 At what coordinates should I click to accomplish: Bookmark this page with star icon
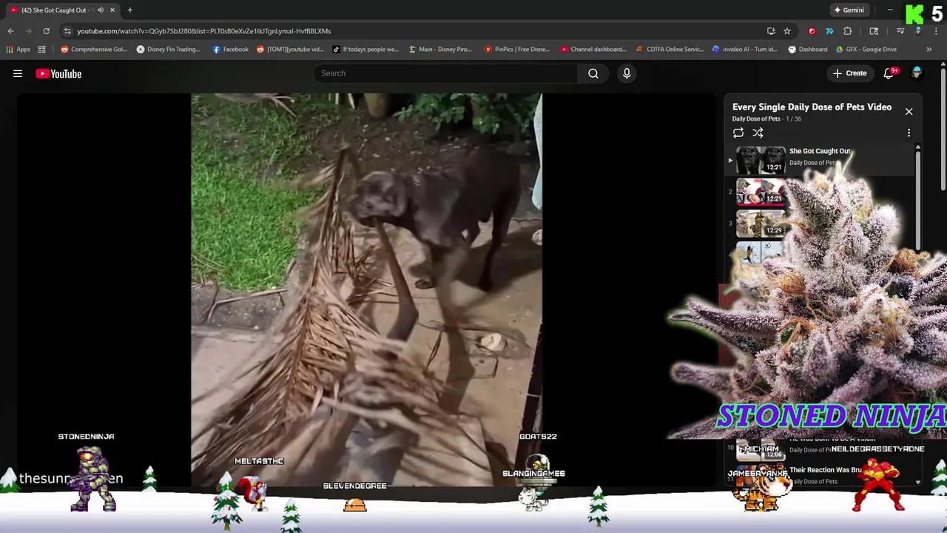pos(787,31)
